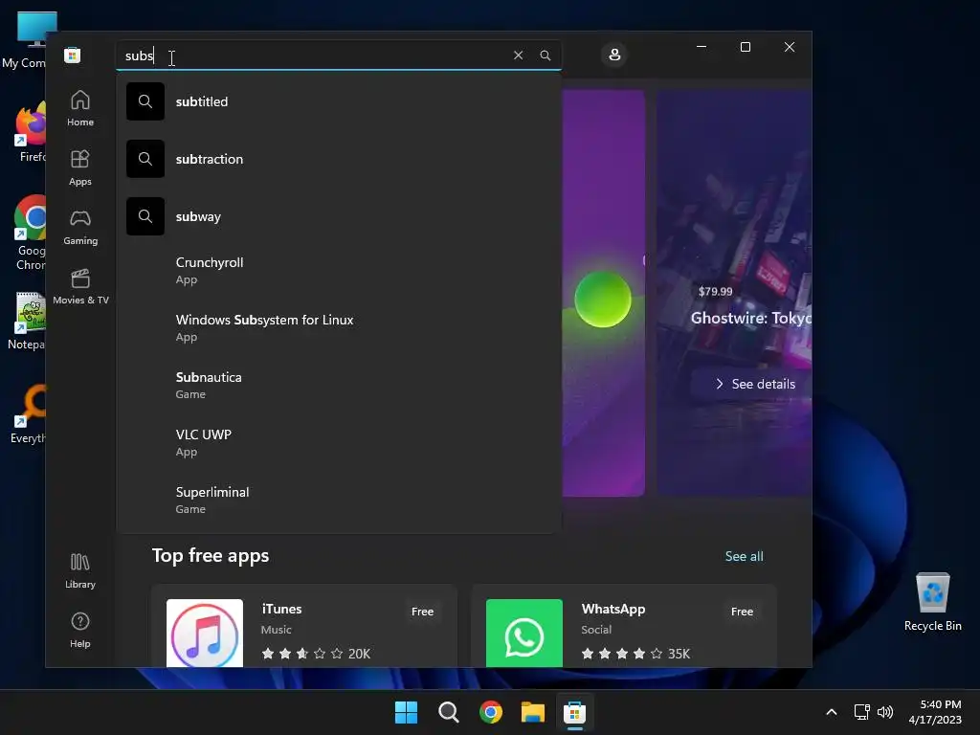Go to the Gaming section
Viewport: 980px width, 735px height.
point(80,228)
